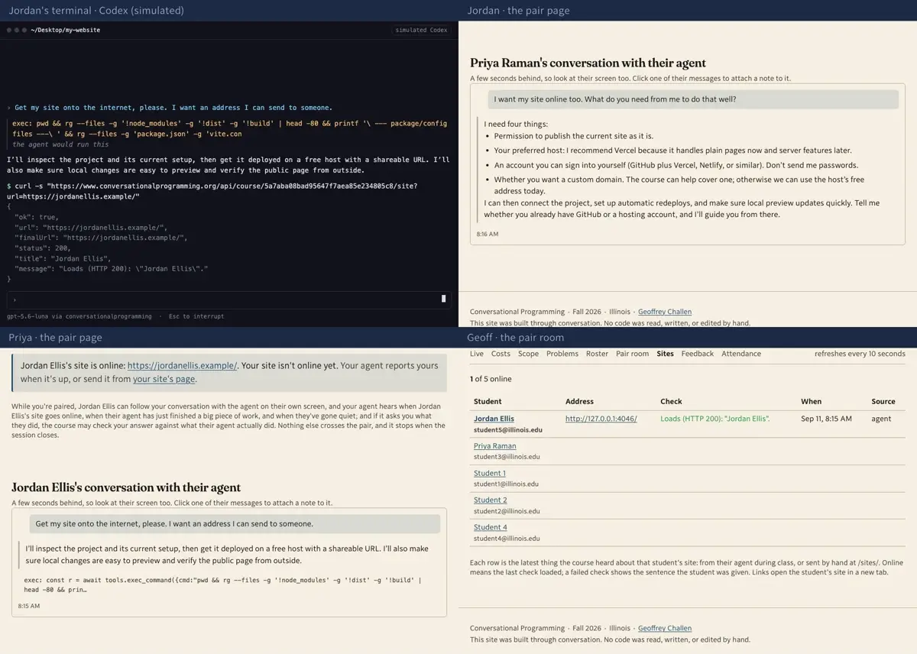Focus the terminal prompt input field

pos(228,299)
